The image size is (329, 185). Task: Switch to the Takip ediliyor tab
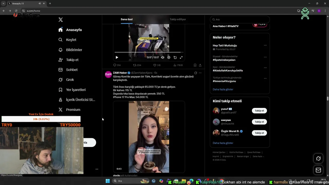click(178, 19)
